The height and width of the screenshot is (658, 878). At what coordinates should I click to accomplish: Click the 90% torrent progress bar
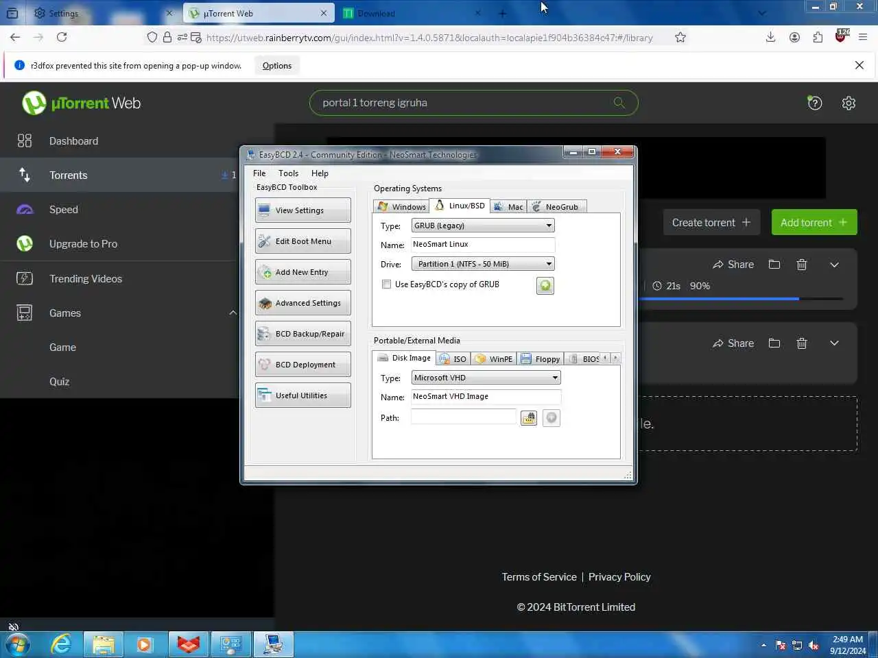tap(741, 299)
